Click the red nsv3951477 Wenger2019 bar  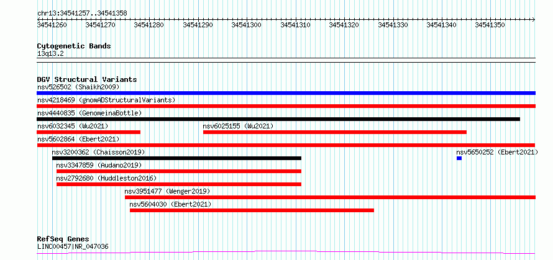click(330, 197)
